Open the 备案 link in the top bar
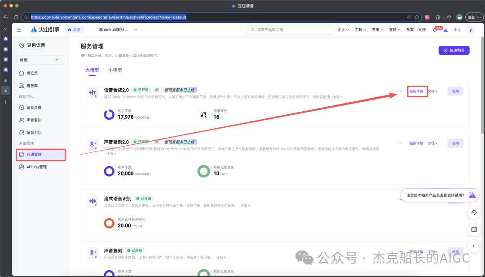485x277 pixels. pos(410,30)
